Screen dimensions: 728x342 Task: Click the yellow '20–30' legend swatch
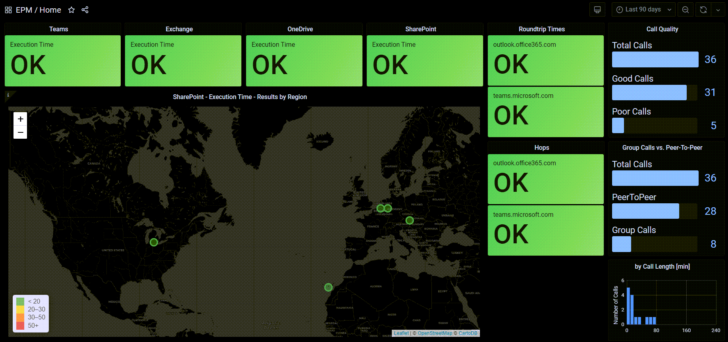click(x=20, y=309)
